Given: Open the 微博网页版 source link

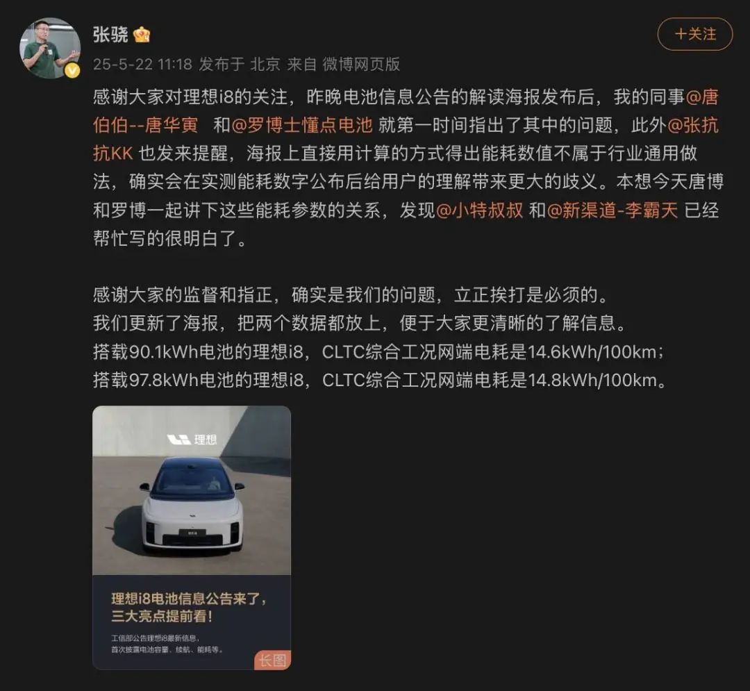Looking at the screenshot, I should (361, 64).
